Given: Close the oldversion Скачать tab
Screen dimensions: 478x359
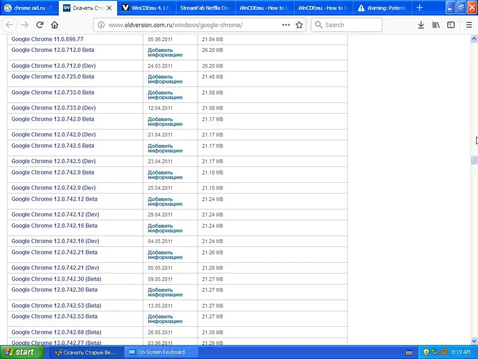Looking at the screenshot, I should pos(109,8).
